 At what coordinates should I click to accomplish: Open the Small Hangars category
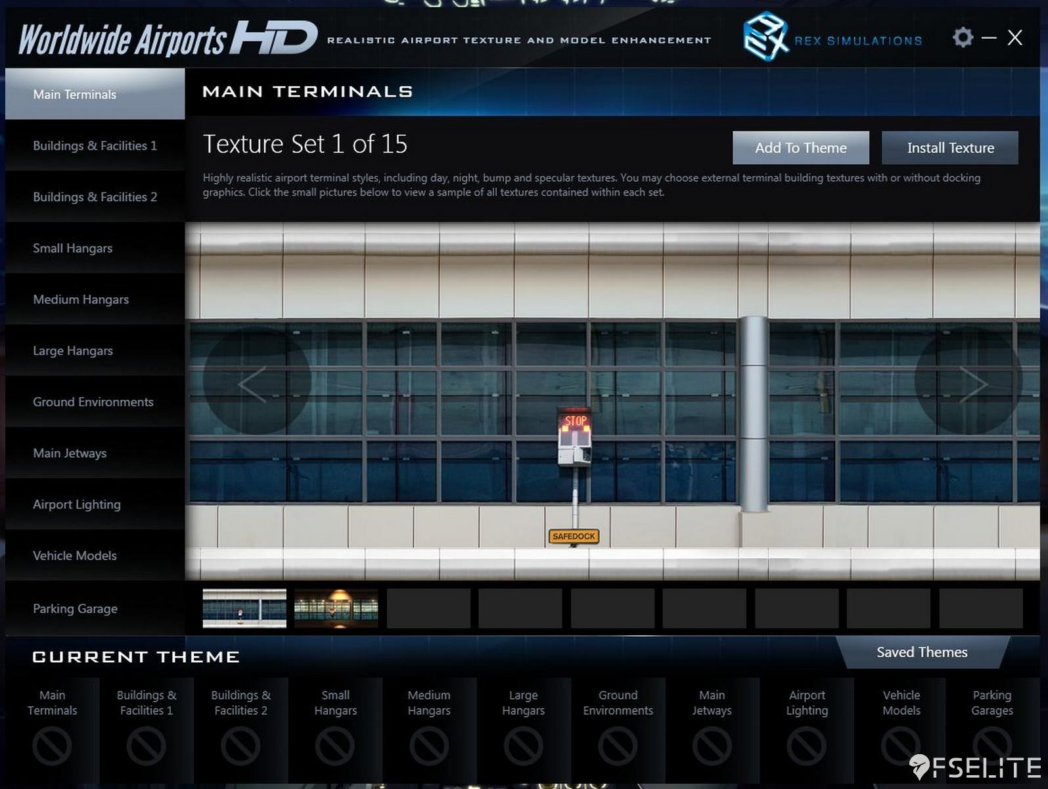coord(73,249)
